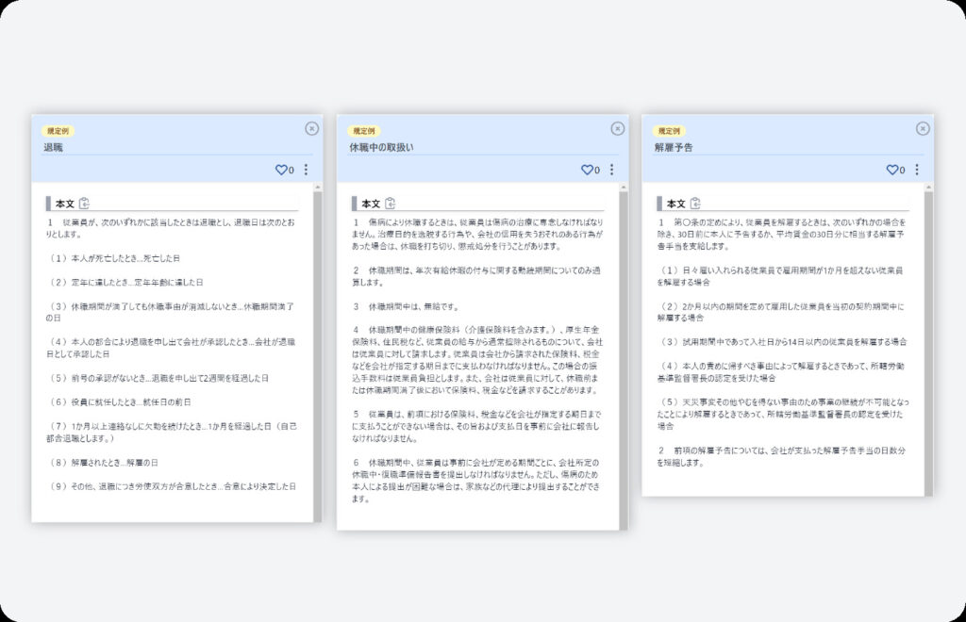The width and height of the screenshot is (966, 622).
Task: Favorite the 解雇予告 card with heart icon
Action: [x=891, y=171]
